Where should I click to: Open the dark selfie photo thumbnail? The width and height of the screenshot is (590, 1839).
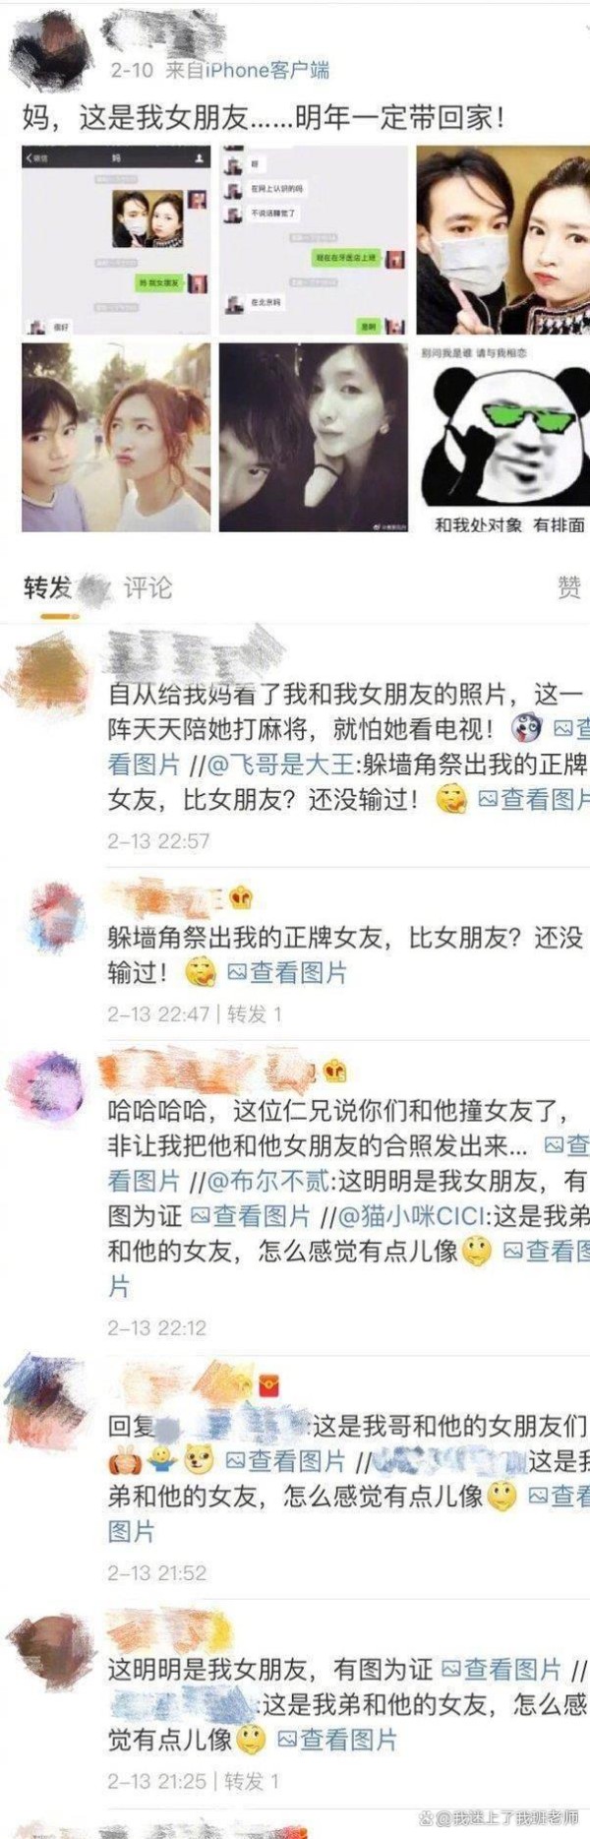[x=314, y=438]
